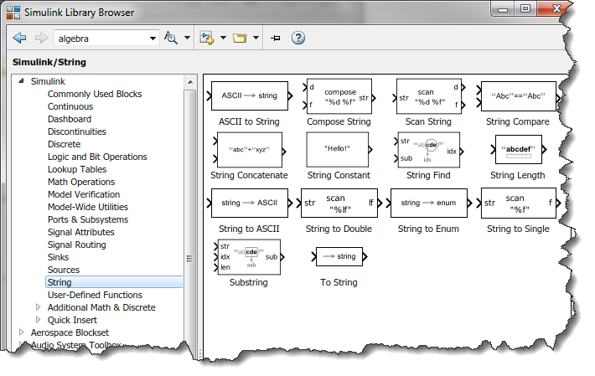The image size is (595, 376).
Task: Open the search term dropdown list
Action: click(x=153, y=38)
